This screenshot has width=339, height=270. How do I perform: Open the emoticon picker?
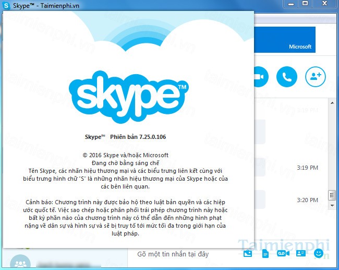click(x=319, y=253)
